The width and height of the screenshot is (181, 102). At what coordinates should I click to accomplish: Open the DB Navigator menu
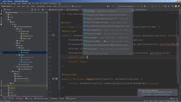click(x=53, y=4)
